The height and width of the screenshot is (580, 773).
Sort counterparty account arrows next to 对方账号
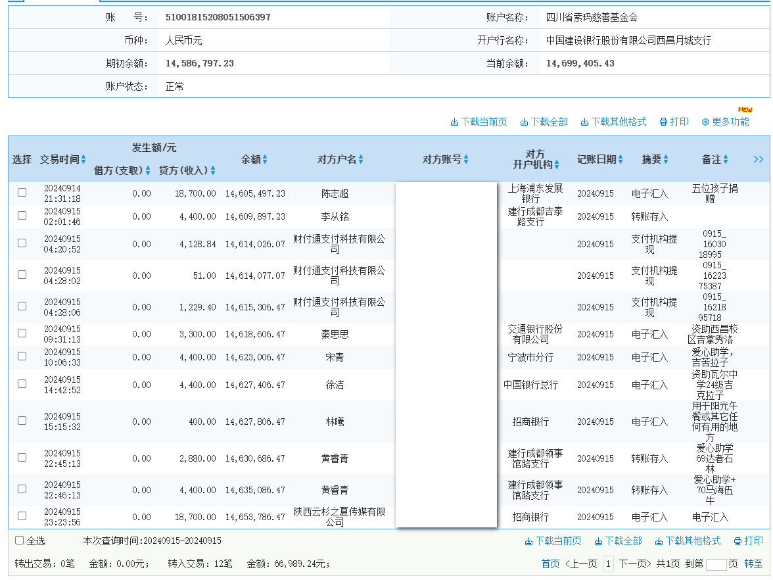click(466, 159)
